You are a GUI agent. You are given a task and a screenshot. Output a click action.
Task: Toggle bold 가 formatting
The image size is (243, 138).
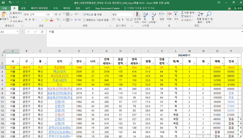tap(26, 20)
